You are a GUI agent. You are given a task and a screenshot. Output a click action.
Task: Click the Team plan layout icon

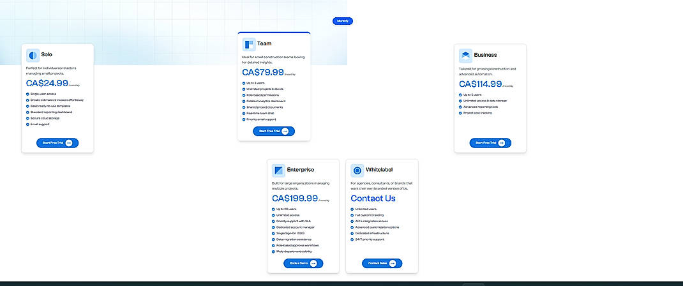coord(249,45)
